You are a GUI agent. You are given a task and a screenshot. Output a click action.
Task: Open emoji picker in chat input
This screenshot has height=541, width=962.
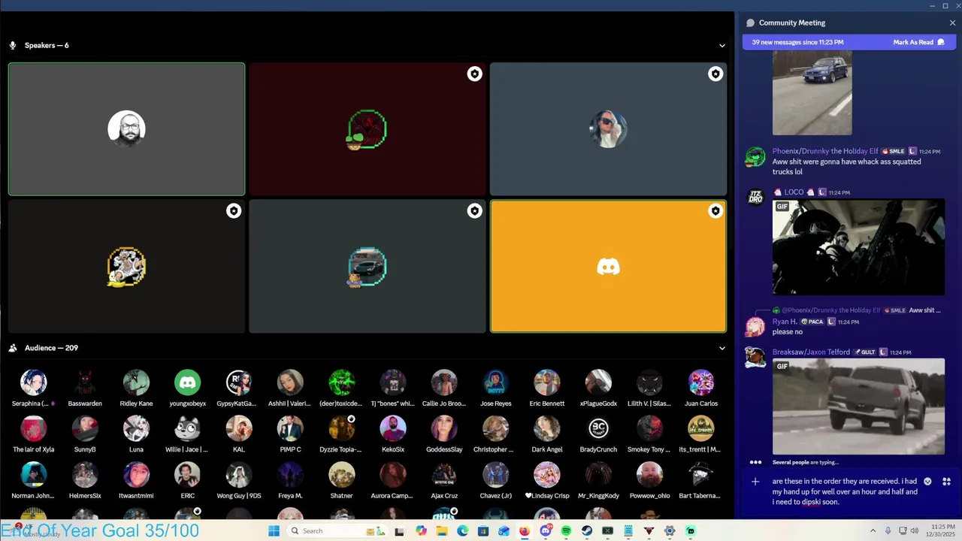point(927,482)
